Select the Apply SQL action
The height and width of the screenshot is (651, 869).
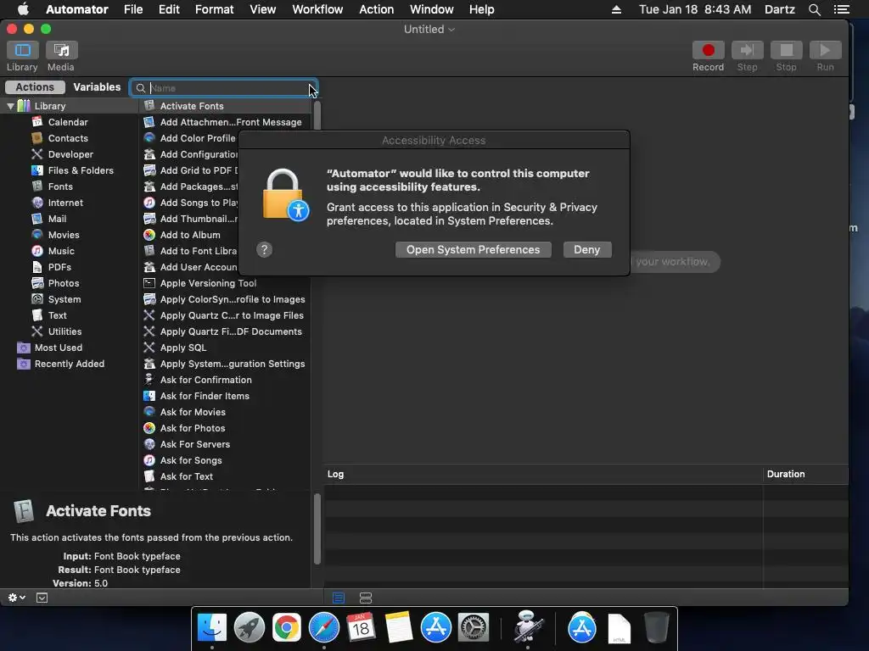pyautogui.click(x=224, y=348)
